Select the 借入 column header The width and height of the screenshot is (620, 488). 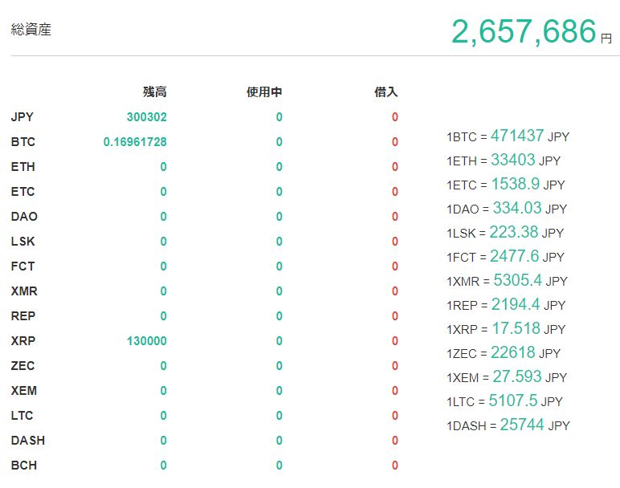coord(385,92)
